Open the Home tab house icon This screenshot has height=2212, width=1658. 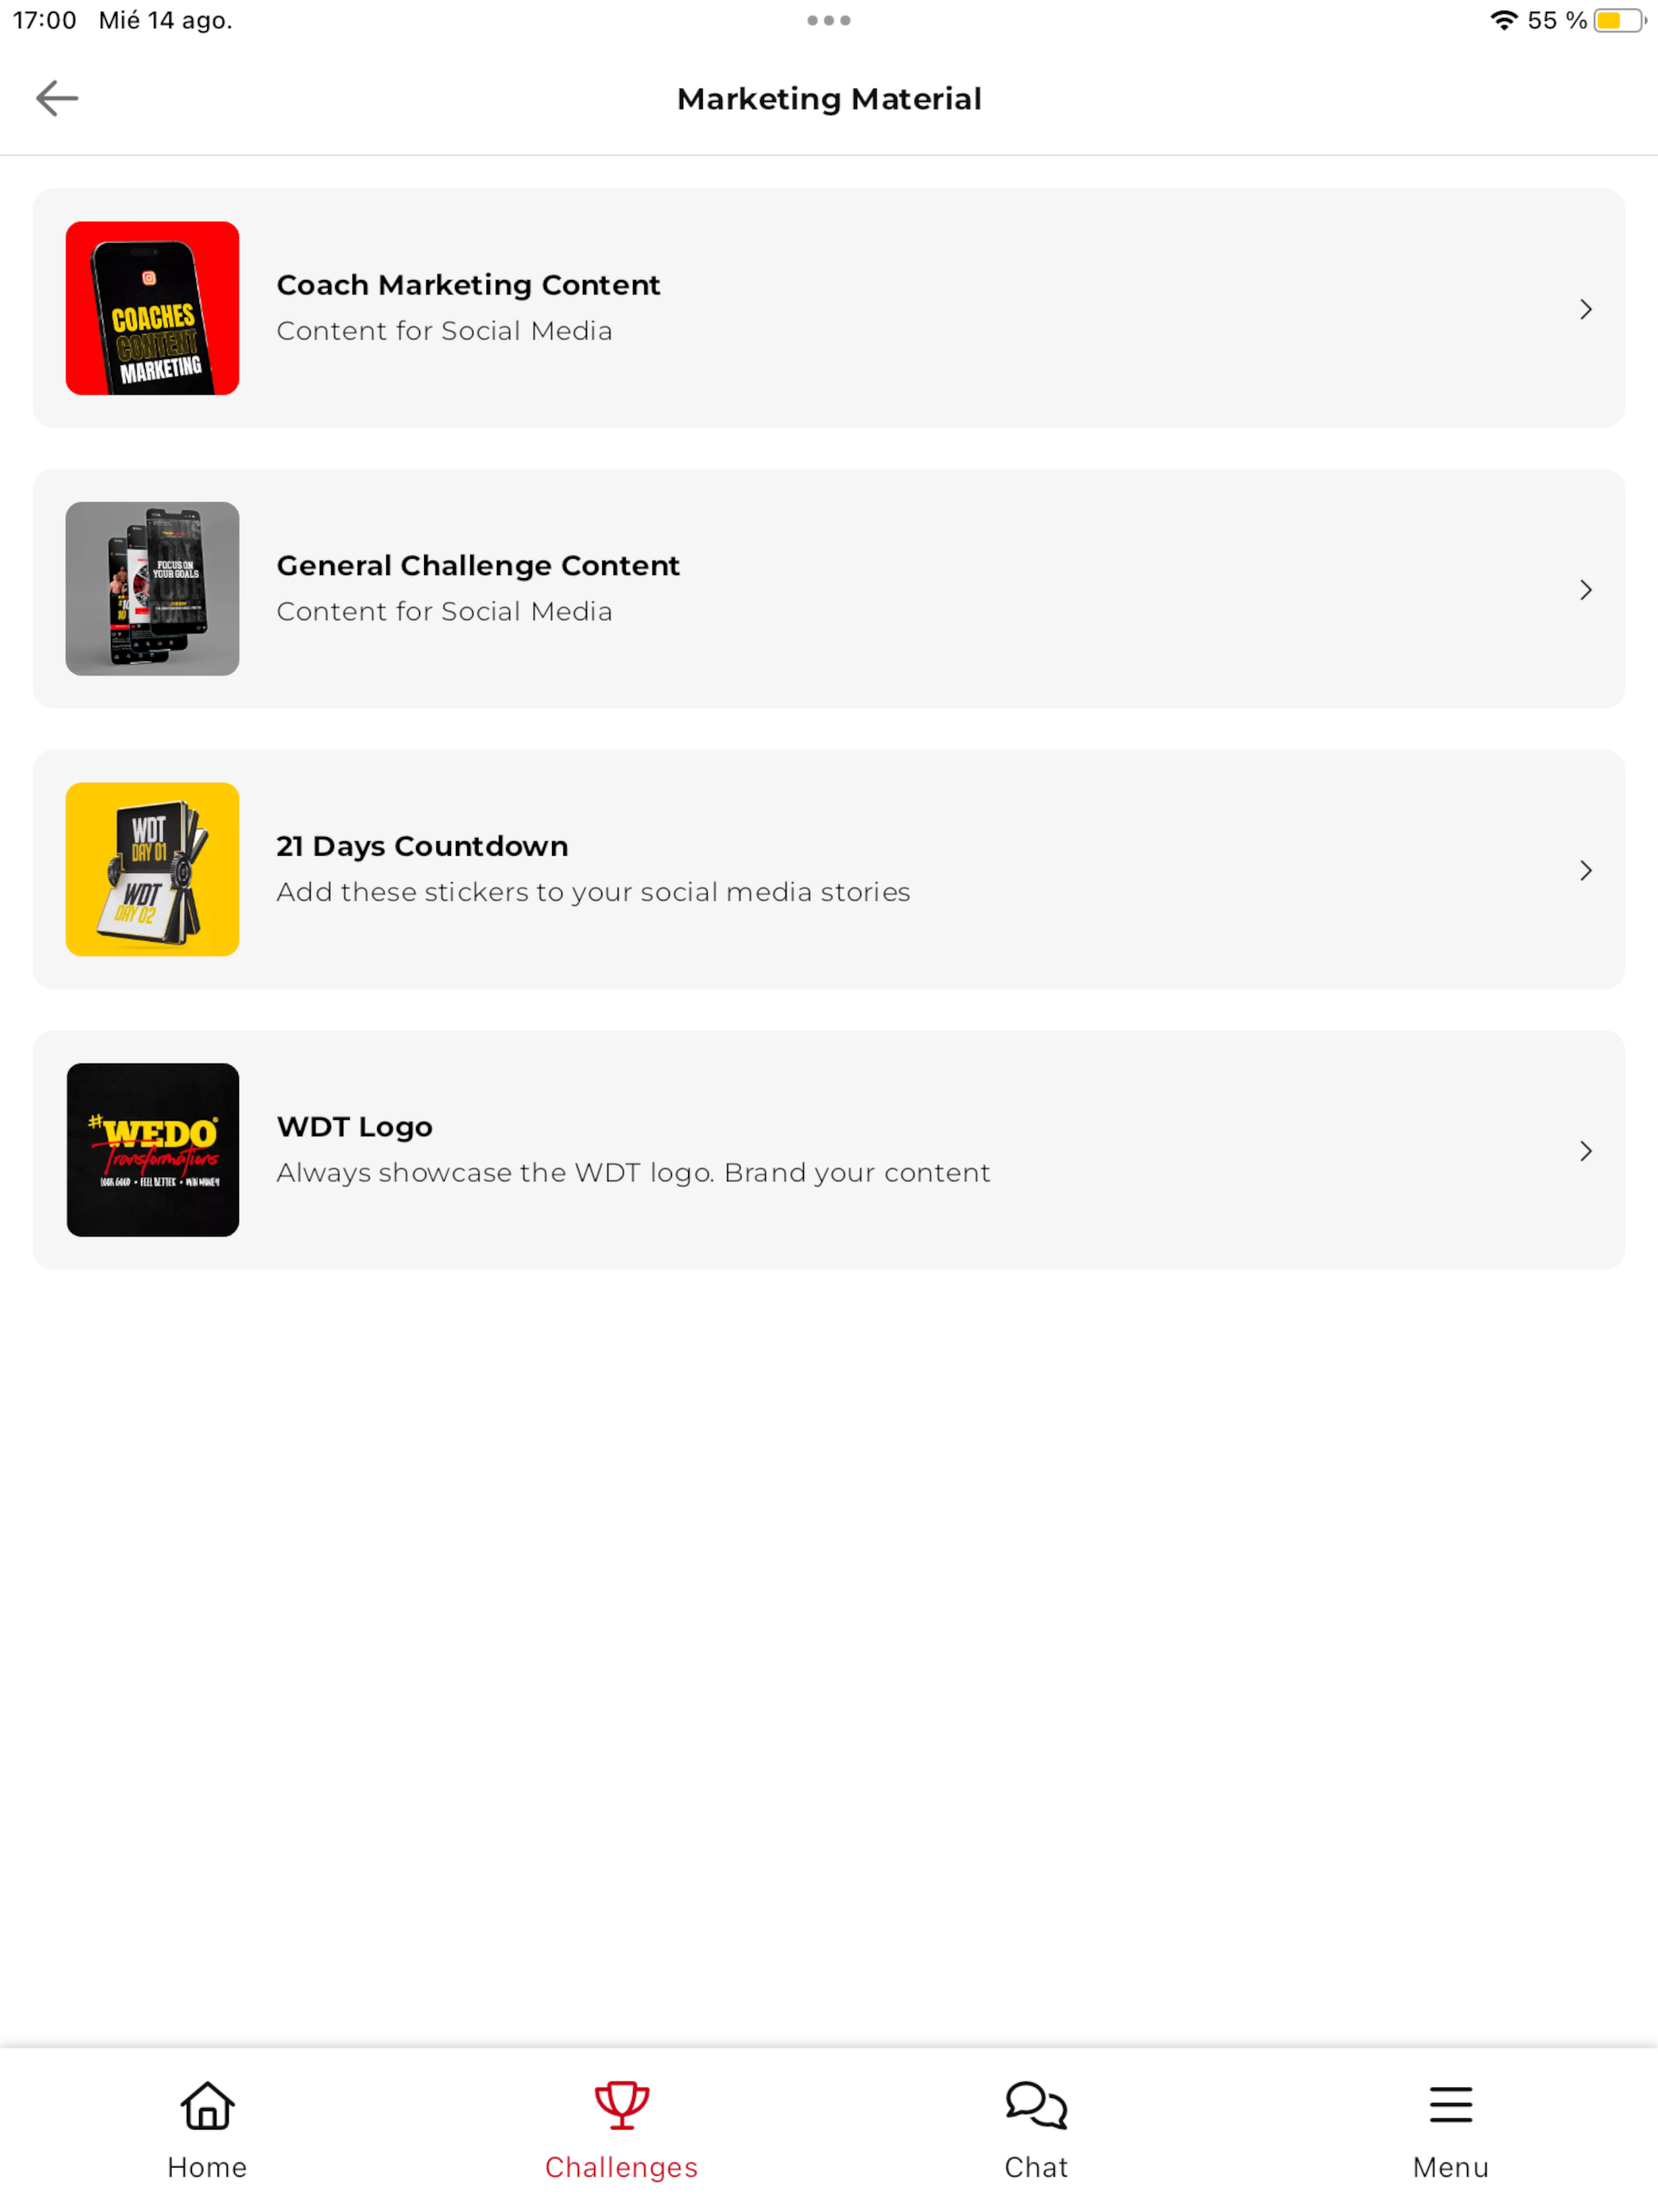[207, 2105]
